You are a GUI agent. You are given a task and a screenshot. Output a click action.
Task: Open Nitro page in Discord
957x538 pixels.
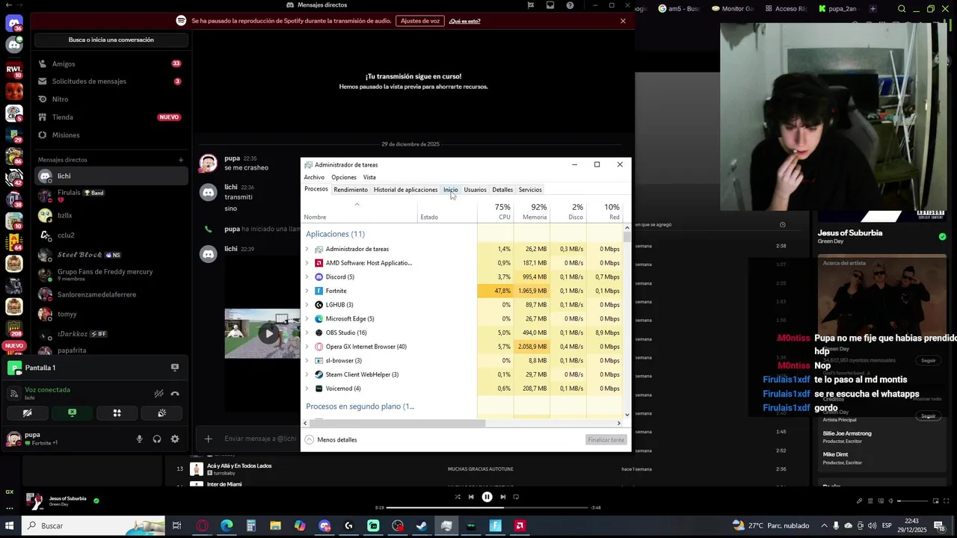tap(111, 99)
